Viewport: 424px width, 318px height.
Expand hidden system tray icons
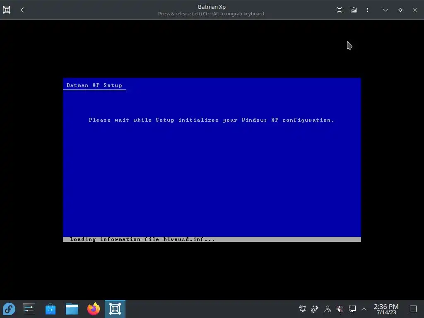tap(364, 308)
